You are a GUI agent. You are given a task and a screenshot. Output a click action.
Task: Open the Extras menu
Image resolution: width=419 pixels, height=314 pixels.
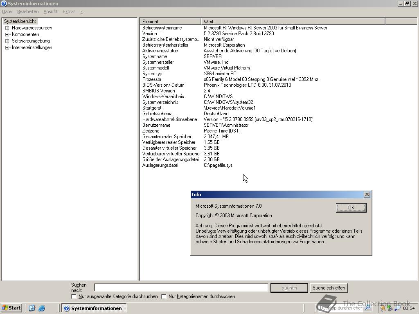[69, 11]
